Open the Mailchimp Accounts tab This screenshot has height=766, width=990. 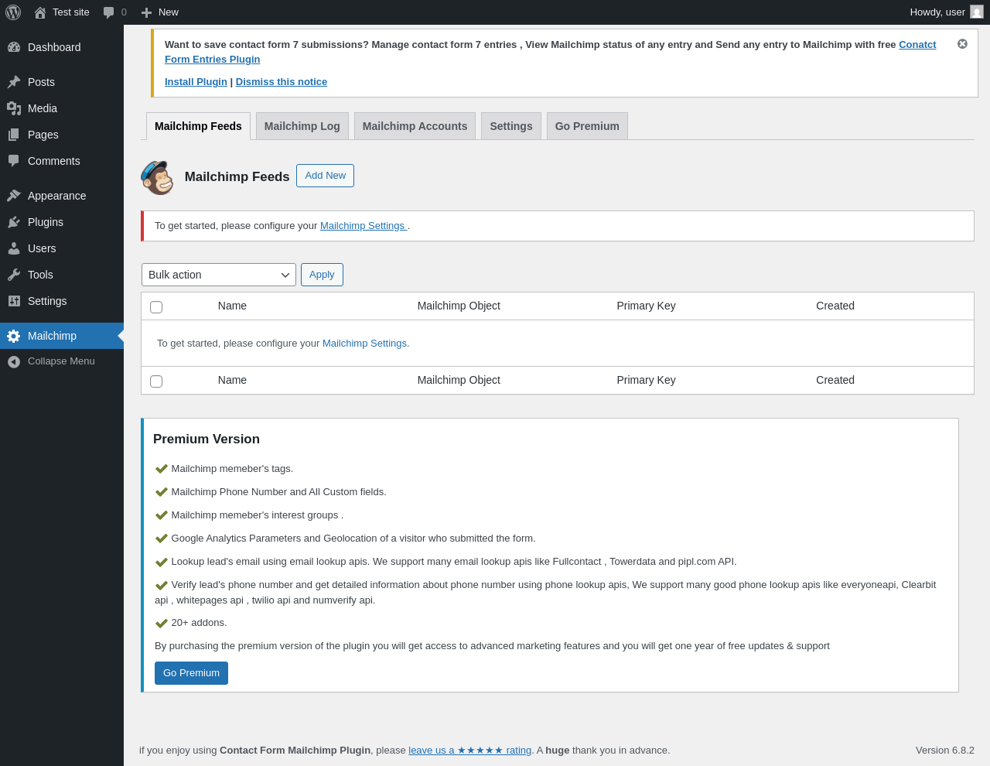(x=415, y=126)
